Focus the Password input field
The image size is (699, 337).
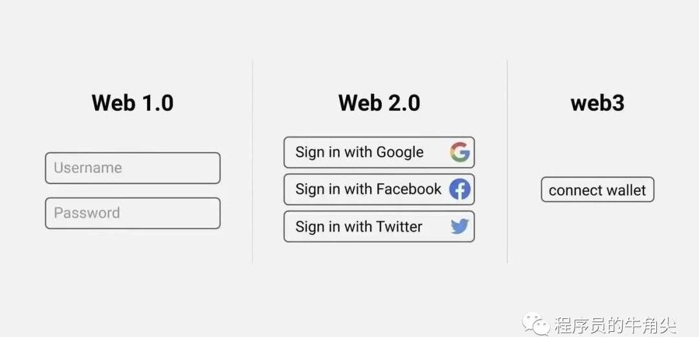(133, 213)
